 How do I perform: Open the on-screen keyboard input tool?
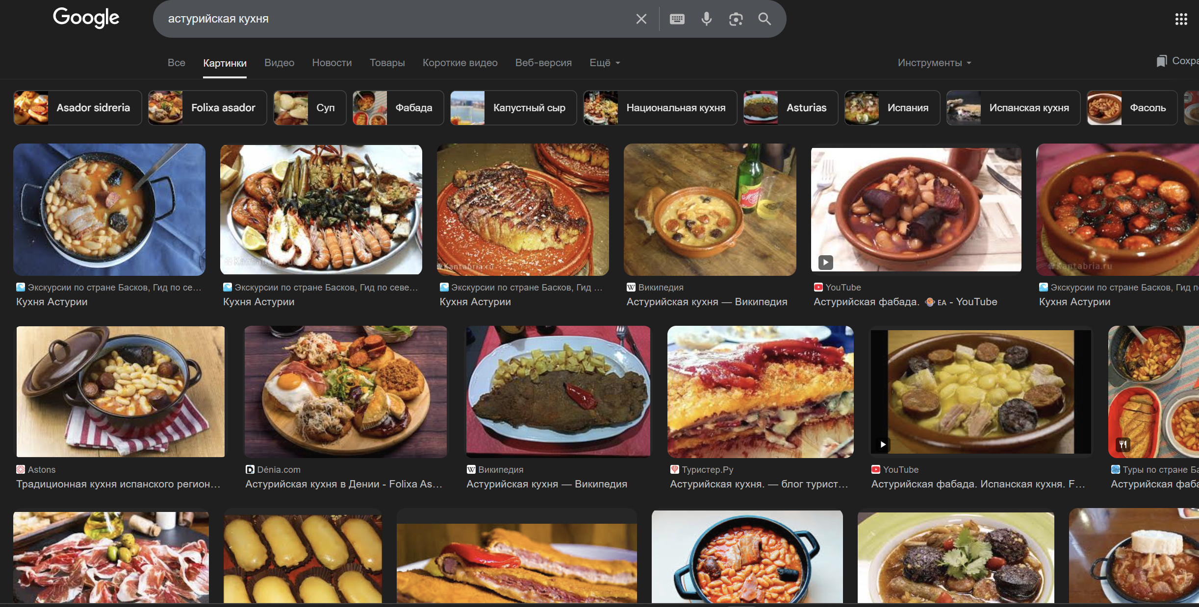click(677, 19)
